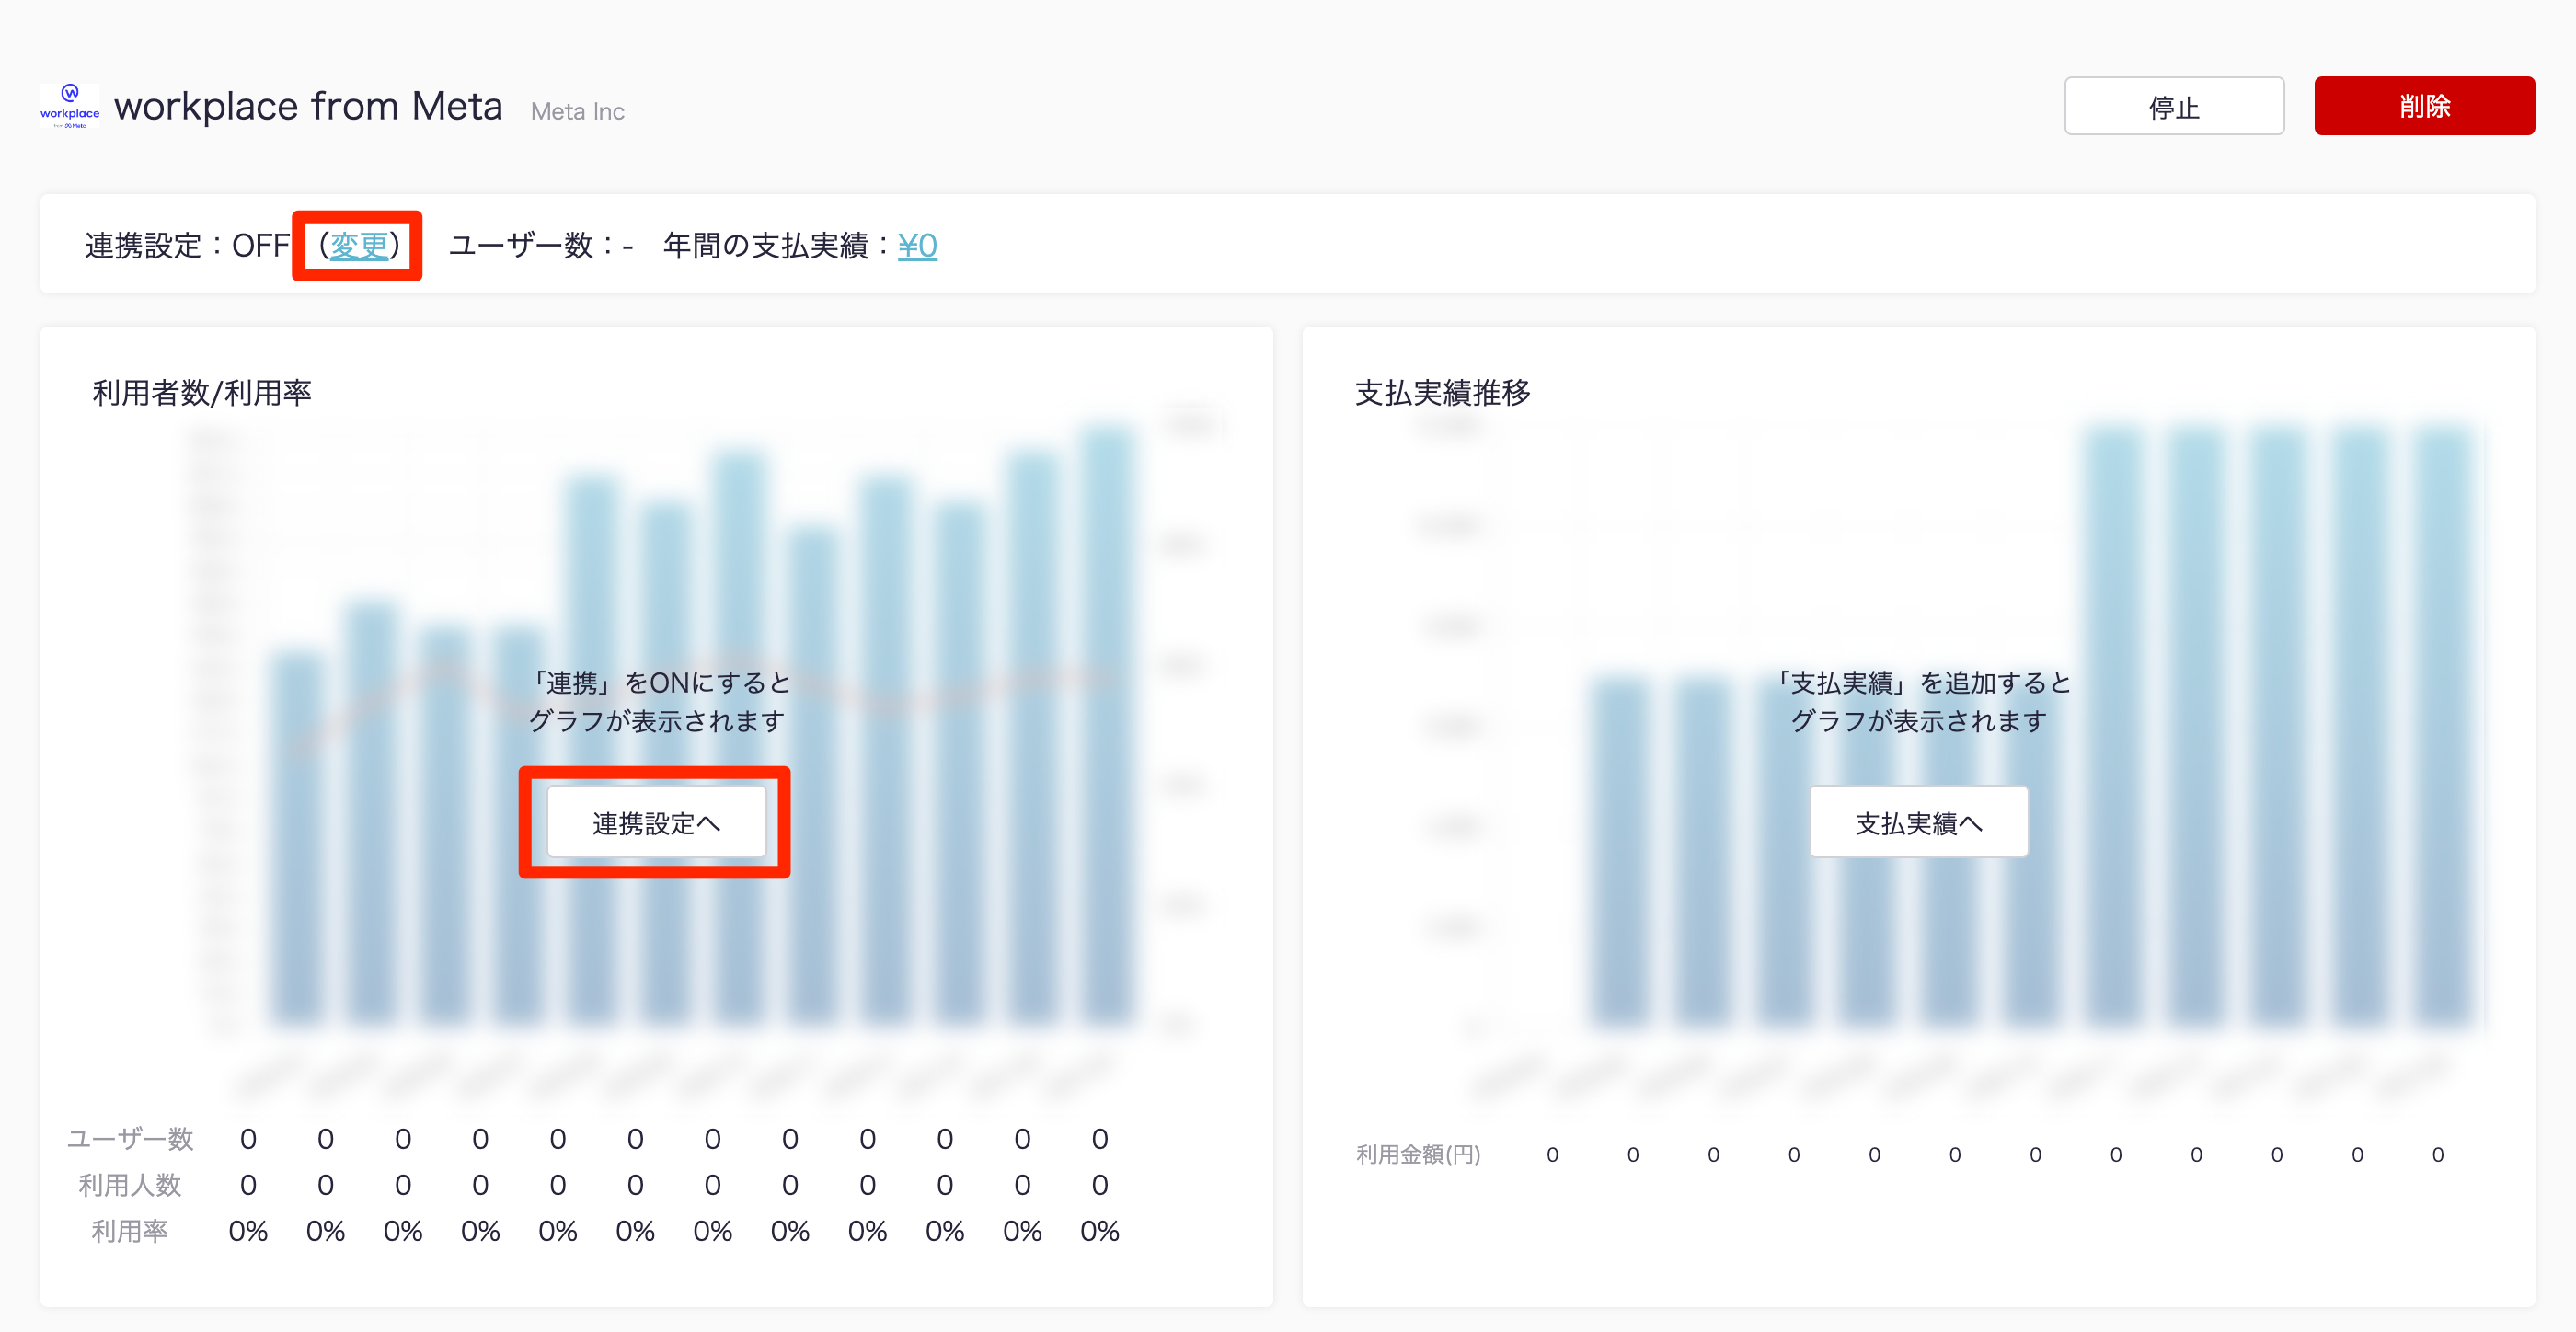Click the 支払実績推移 panel heading
Image resolution: width=2576 pixels, height=1332 pixels.
(1442, 393)
